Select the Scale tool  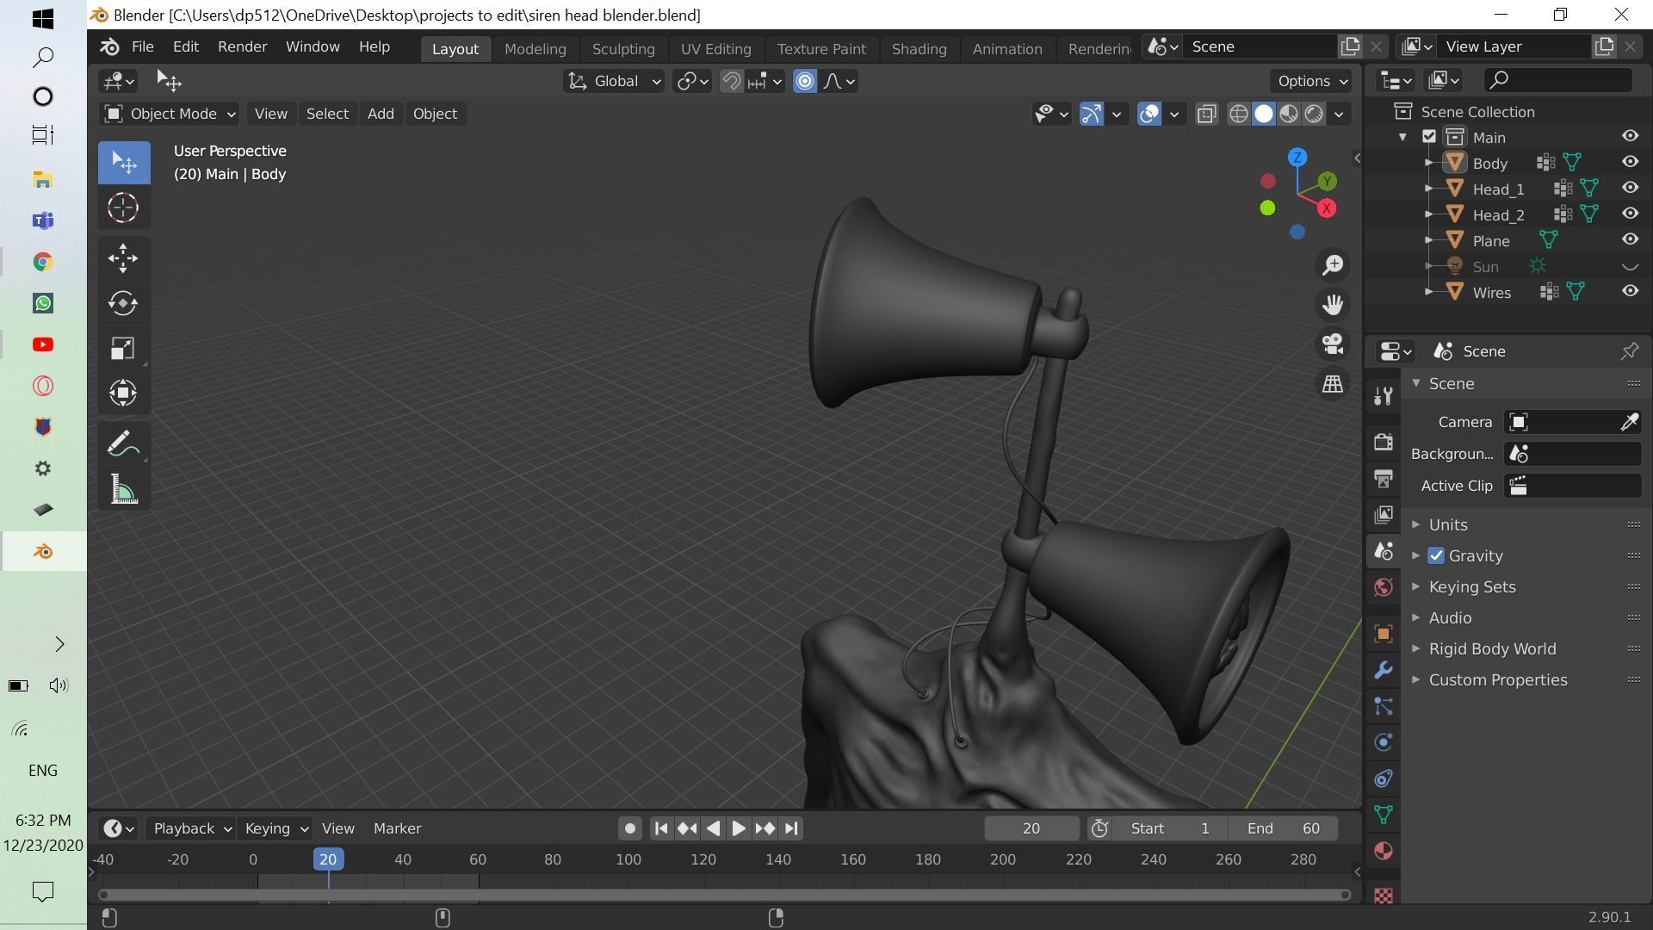pos(123,348)
